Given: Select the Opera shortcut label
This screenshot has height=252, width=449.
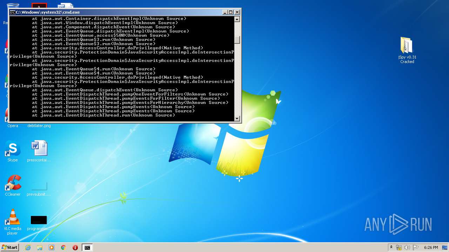Looking at the screenshot, I should coord(13,126).
